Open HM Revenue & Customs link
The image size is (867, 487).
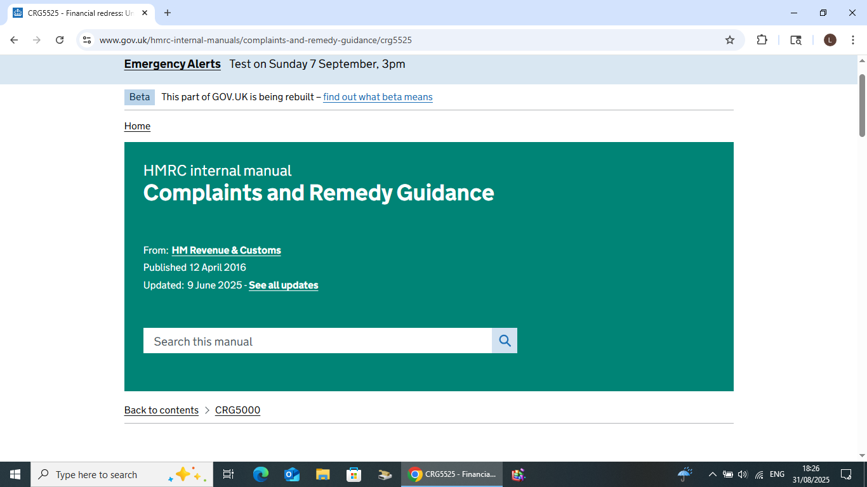click(x=227, y=250)
